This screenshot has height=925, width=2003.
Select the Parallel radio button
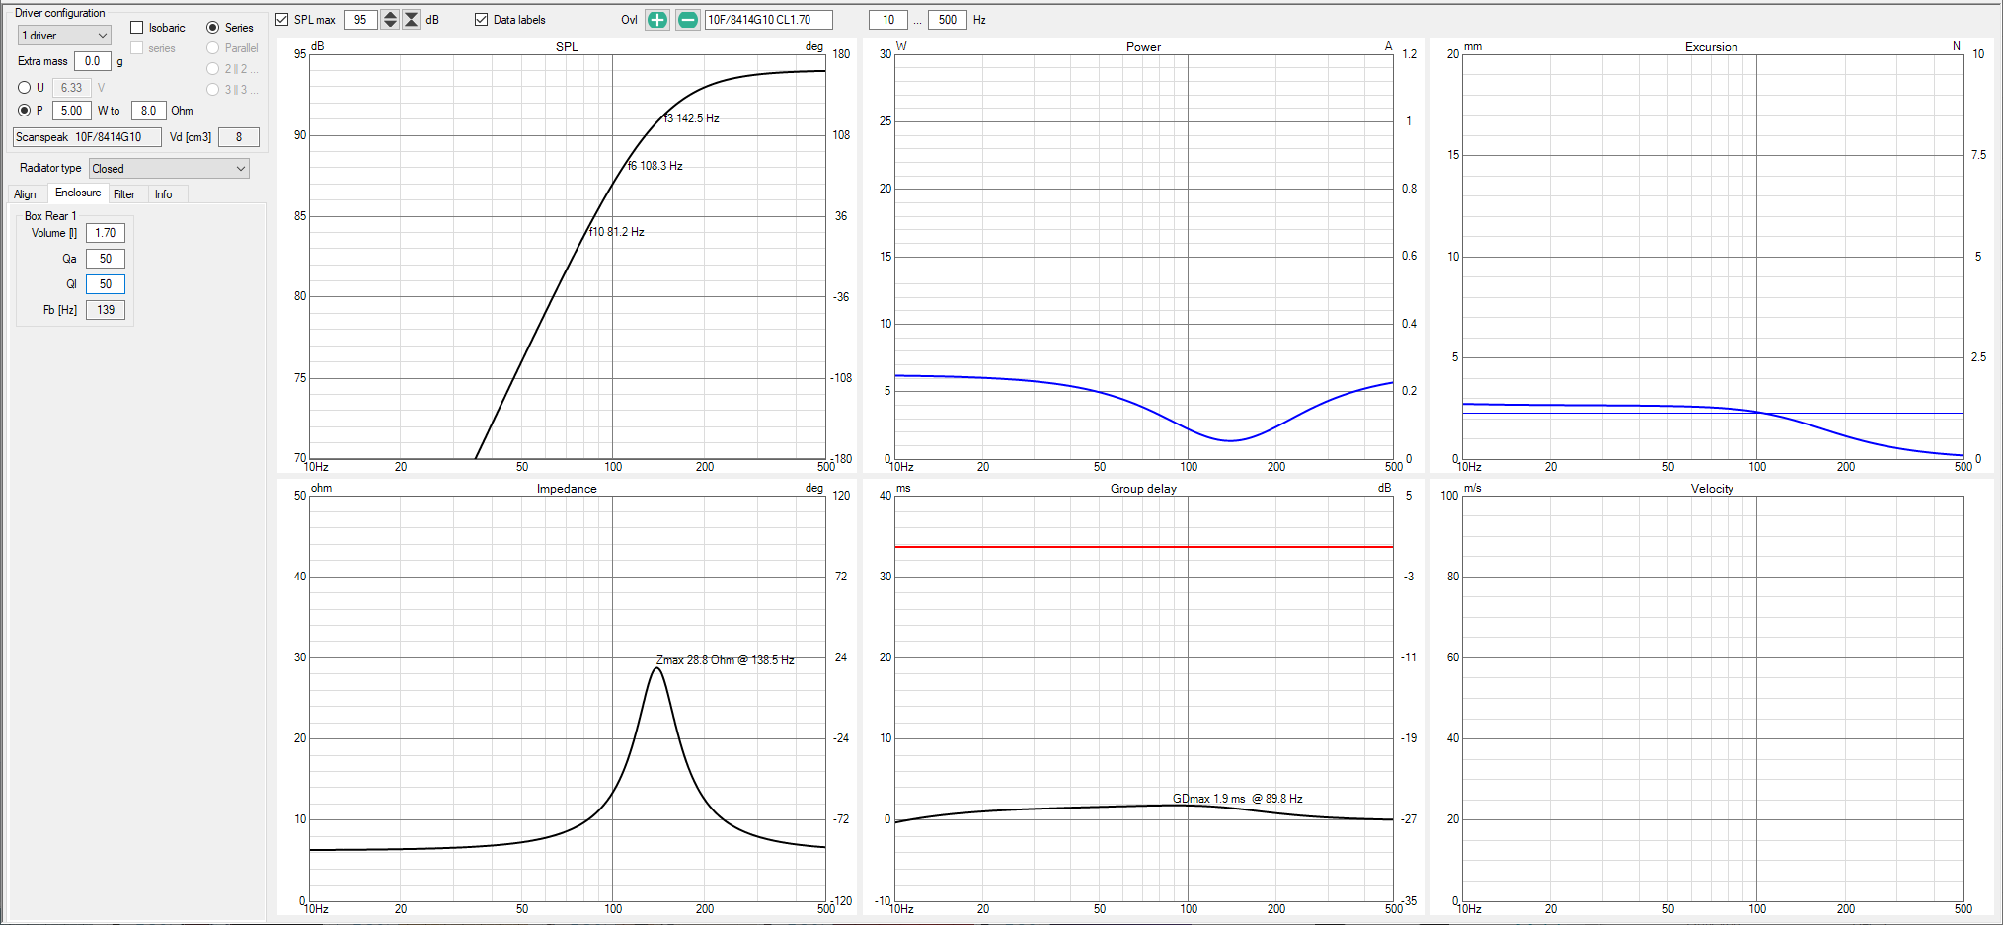point(212,48)
